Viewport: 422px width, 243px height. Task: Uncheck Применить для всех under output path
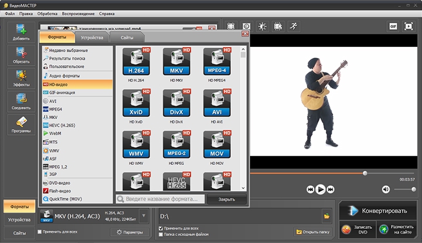[161, 228]
